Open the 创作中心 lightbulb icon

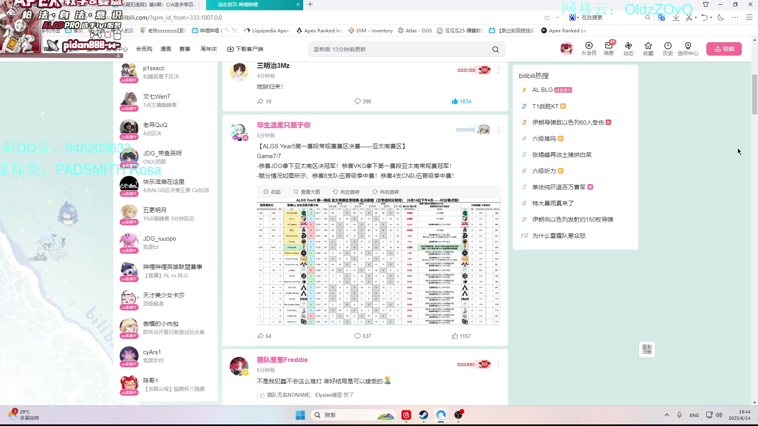[x=688, y=49]
